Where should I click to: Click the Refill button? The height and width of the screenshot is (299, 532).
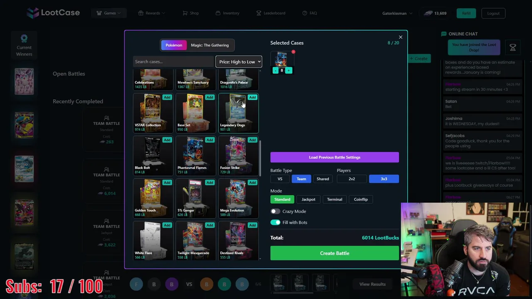(x=466, y=13)
